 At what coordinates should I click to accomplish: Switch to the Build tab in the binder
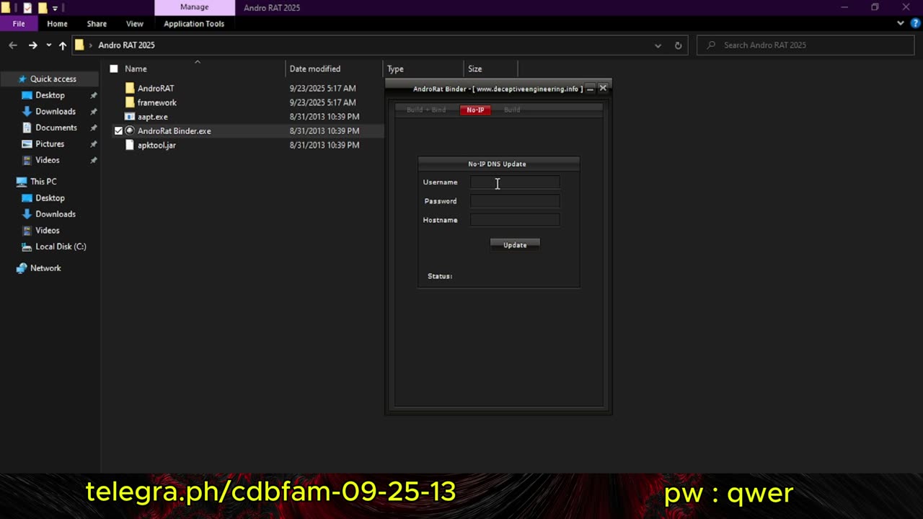(512, 110)
